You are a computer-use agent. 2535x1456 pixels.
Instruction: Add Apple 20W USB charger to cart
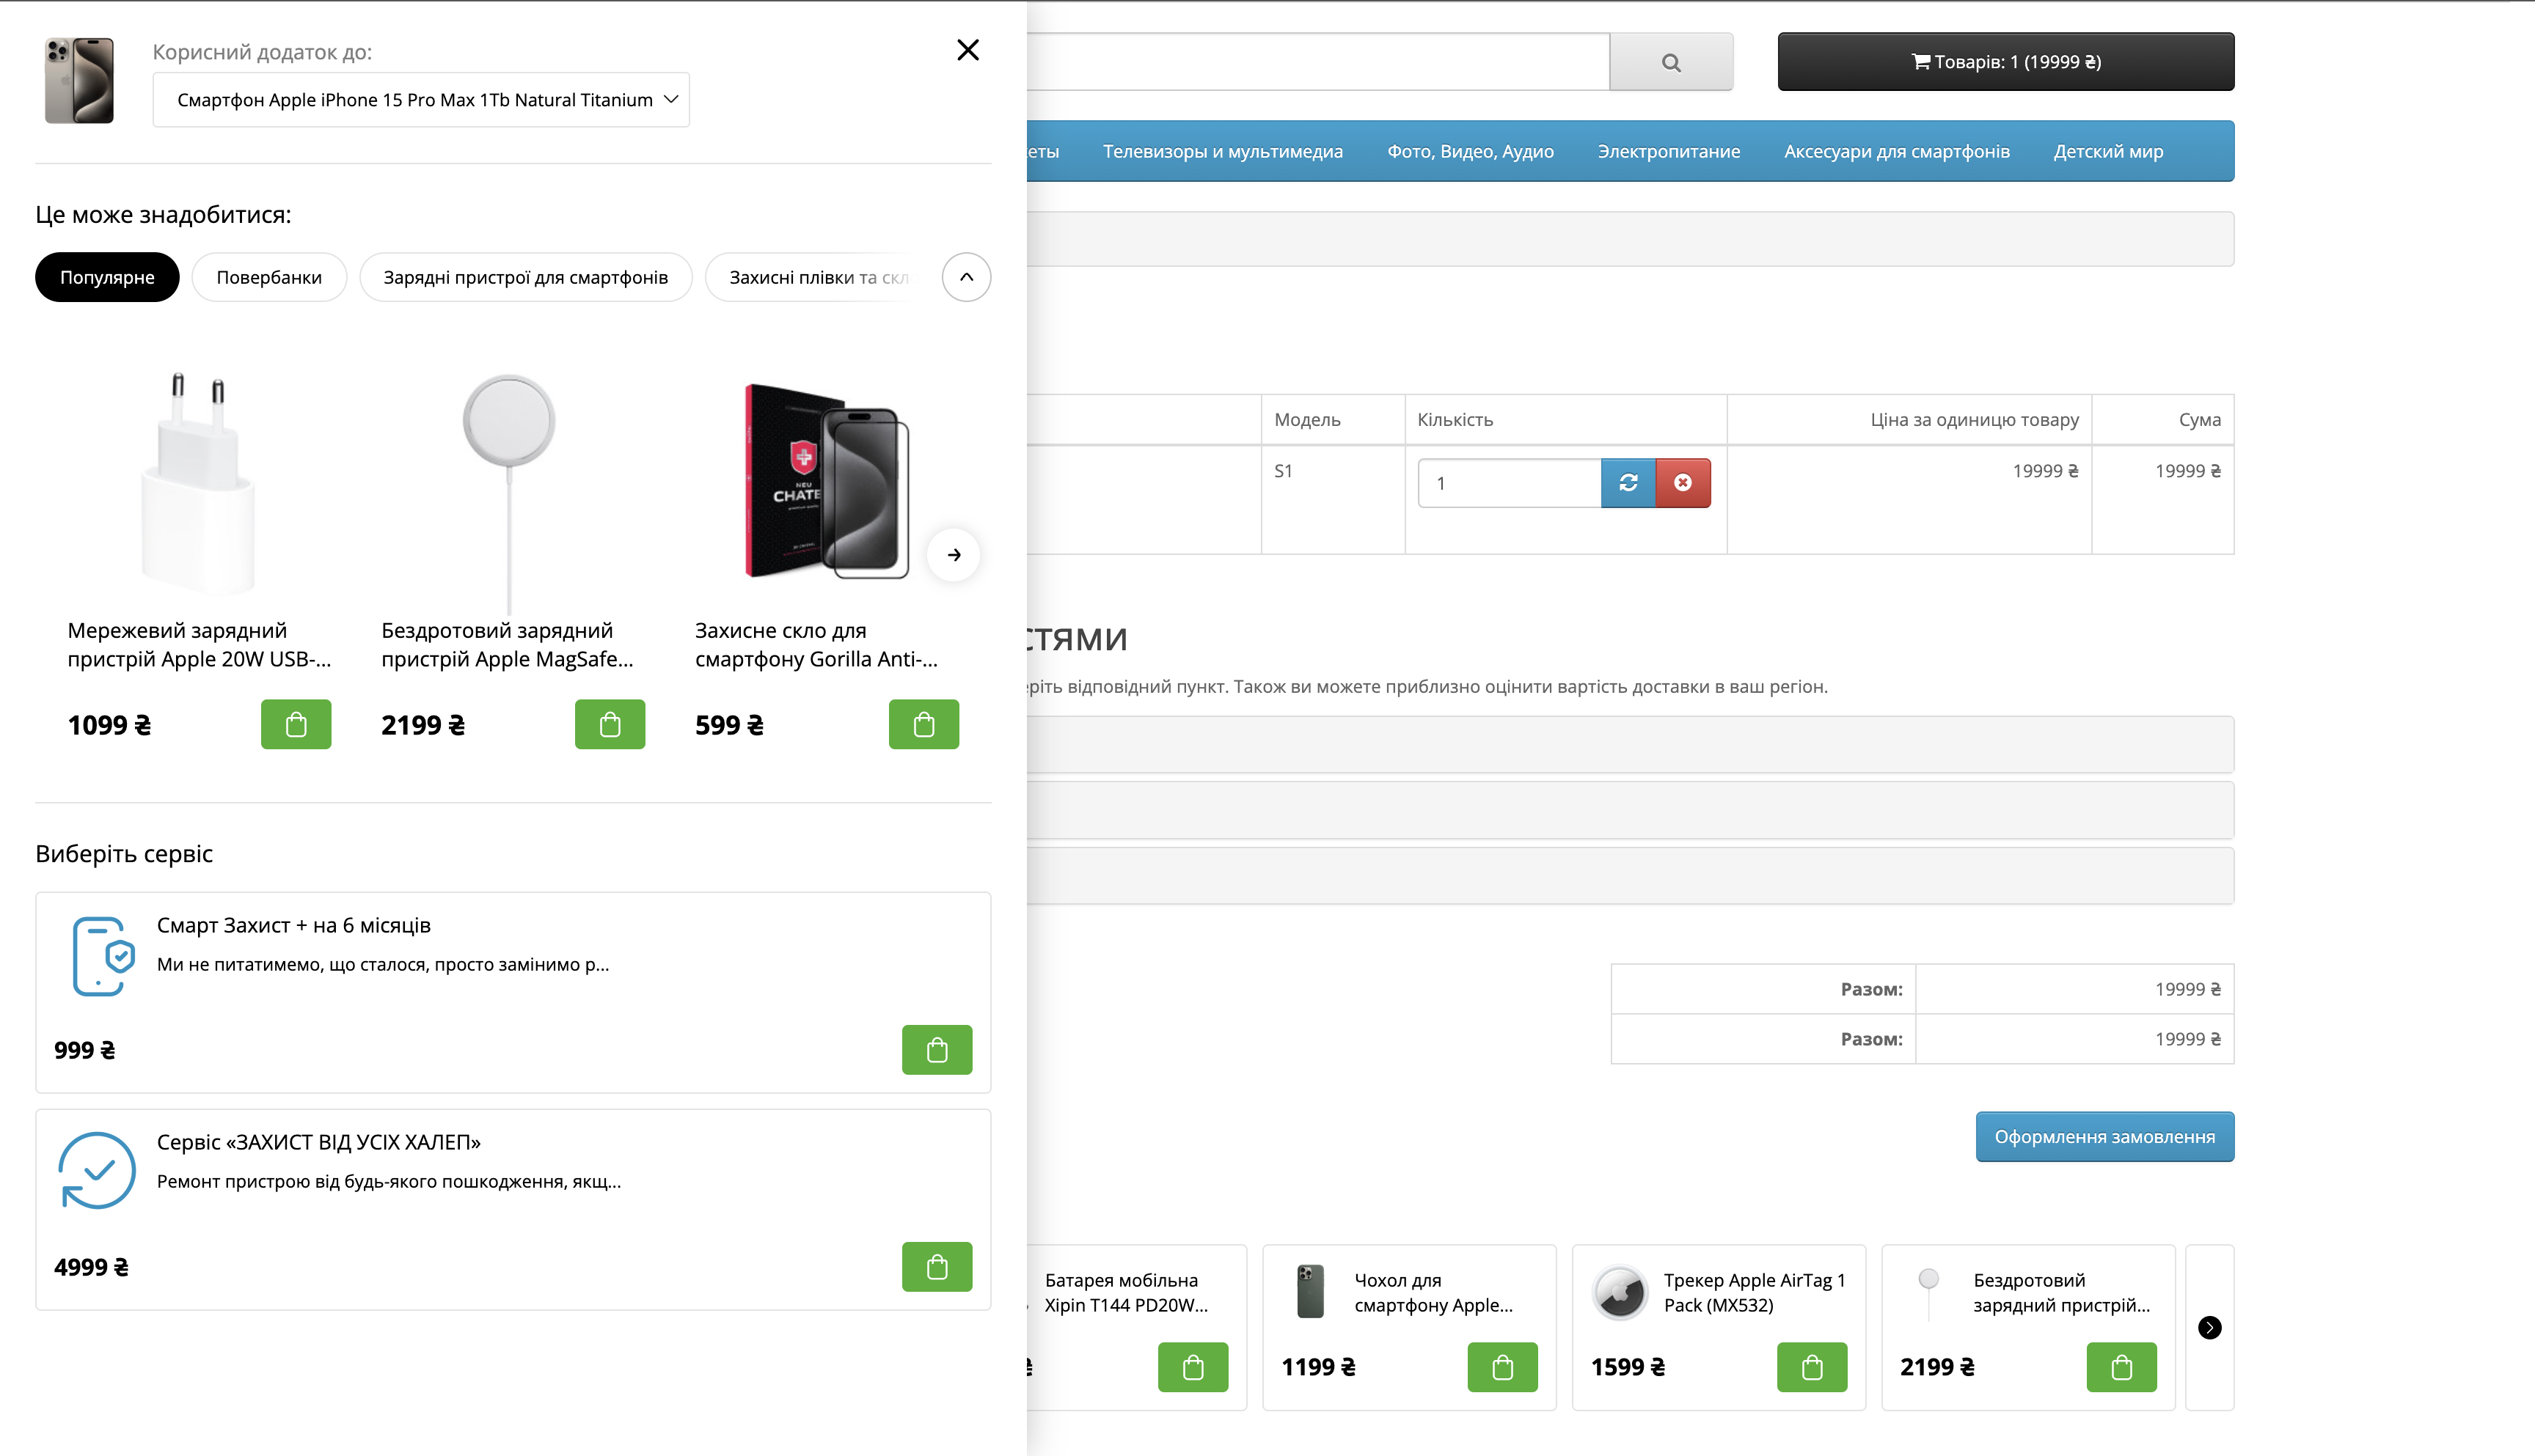pos(295,724)
